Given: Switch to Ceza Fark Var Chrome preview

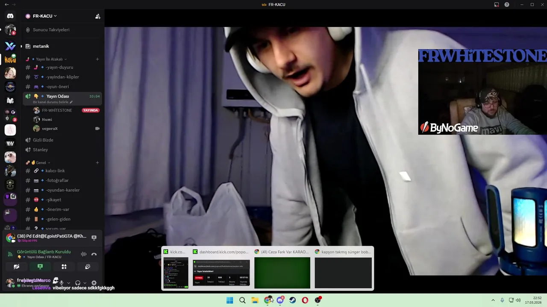Looking at the screenshot, I should [282, 269].
